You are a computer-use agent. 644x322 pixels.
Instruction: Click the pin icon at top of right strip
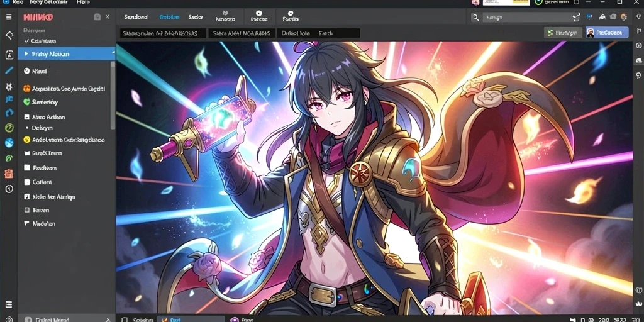click(x=638, y=16)
